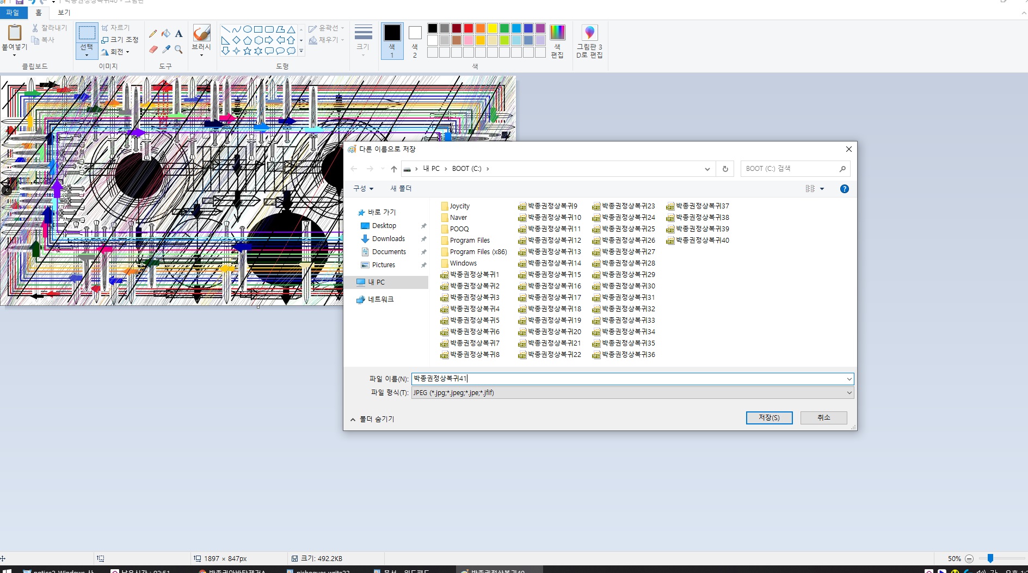Select Documents in the navigation pane

(389, 252)
